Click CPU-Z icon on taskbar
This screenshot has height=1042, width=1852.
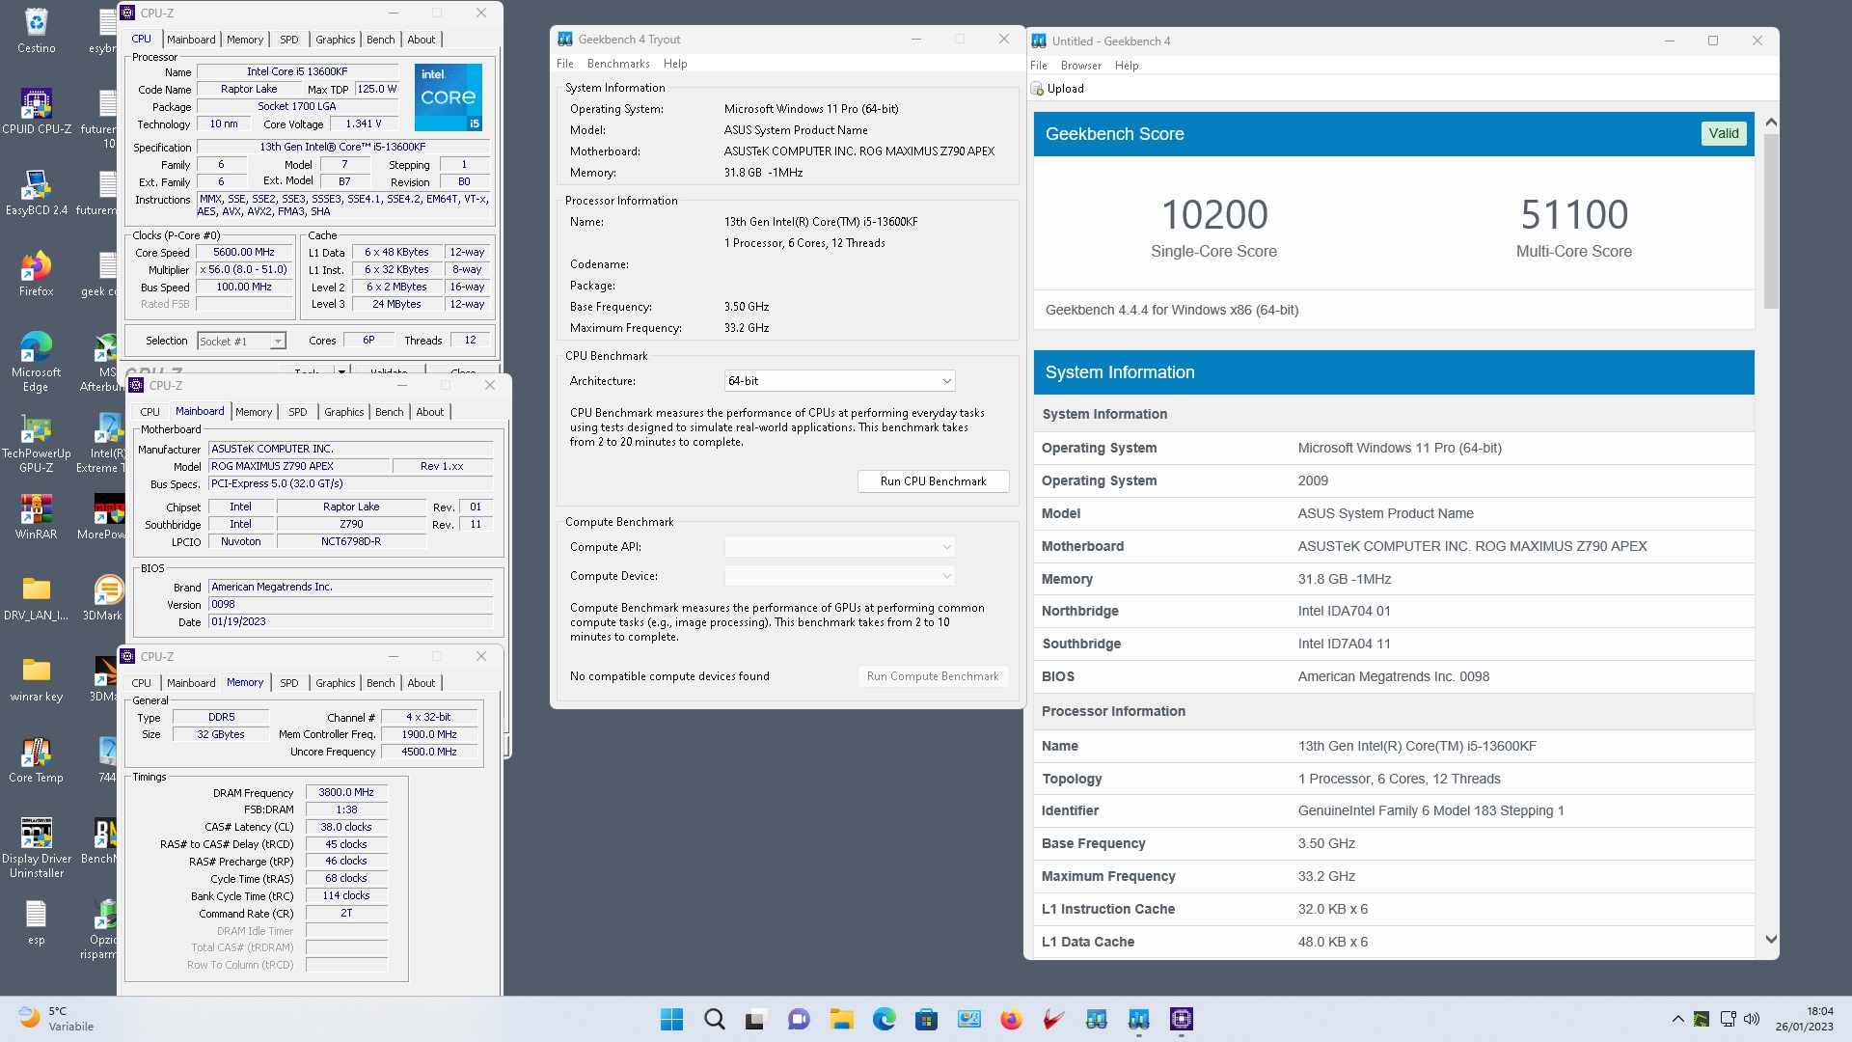tap(1181, 1019)
